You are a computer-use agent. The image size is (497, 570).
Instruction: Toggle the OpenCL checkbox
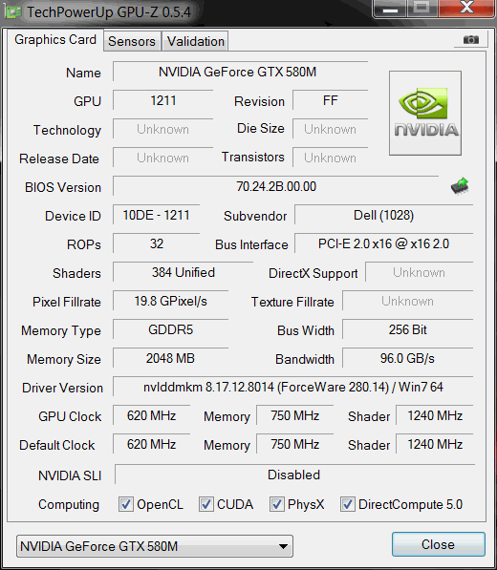pyautogui.click(x=126, y=504)
